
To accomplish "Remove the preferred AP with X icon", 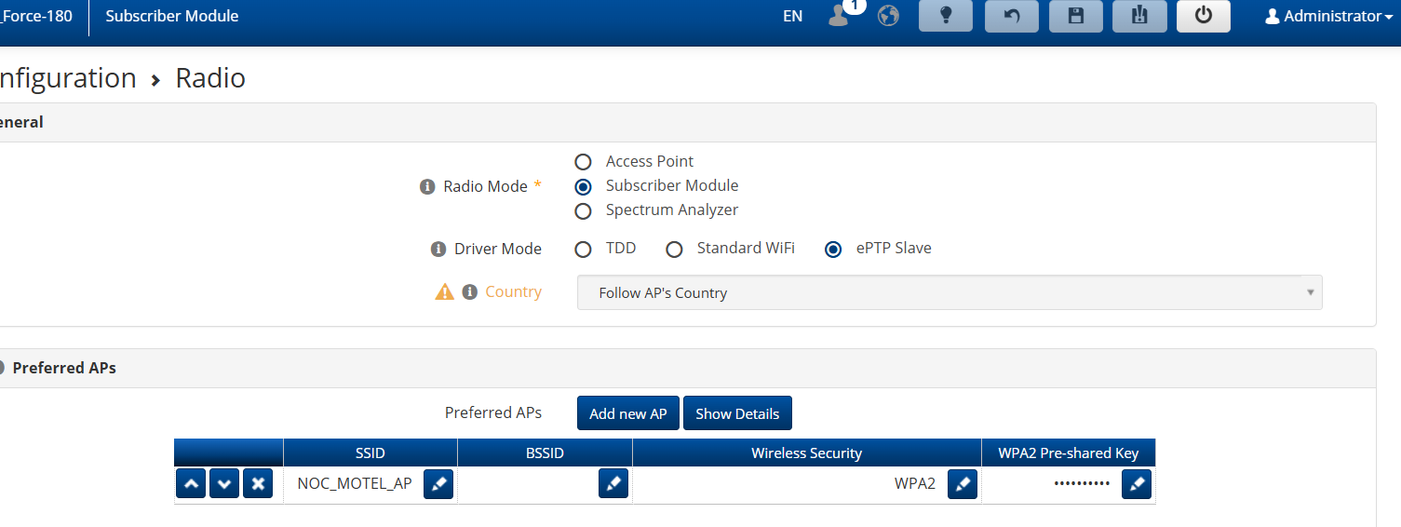I will [x=258, y=484].
